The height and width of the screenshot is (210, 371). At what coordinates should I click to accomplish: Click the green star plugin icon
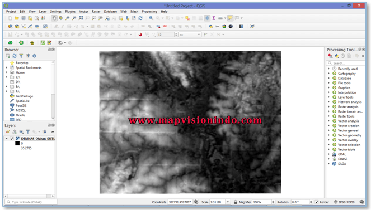pos(32,42)
